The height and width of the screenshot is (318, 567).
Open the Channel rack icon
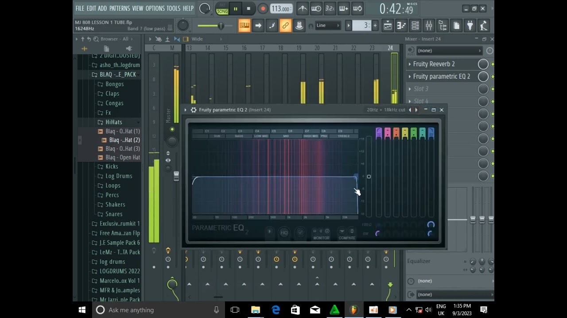(x=415, y=26)
